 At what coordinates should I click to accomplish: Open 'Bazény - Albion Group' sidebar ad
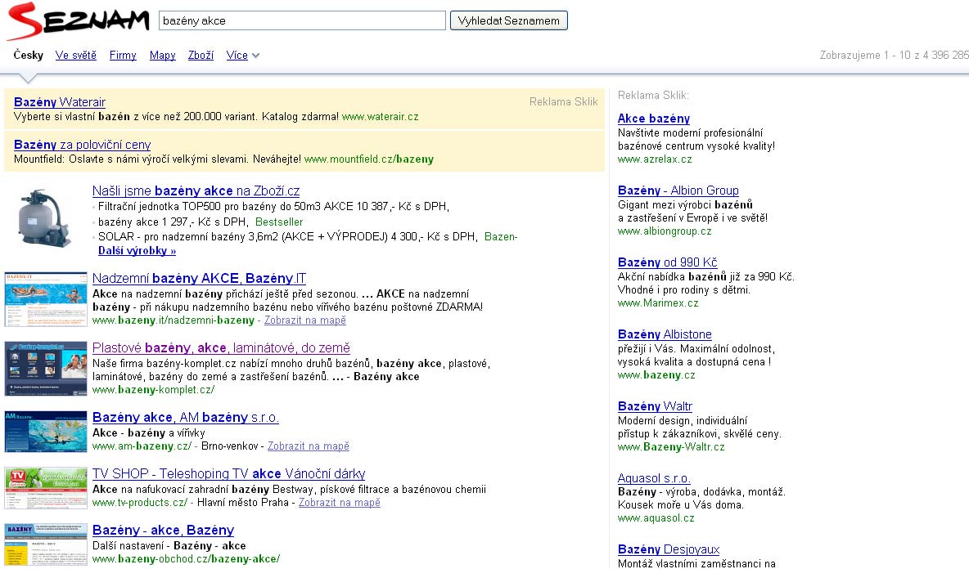pyautogui.click(x=678, y=190)
